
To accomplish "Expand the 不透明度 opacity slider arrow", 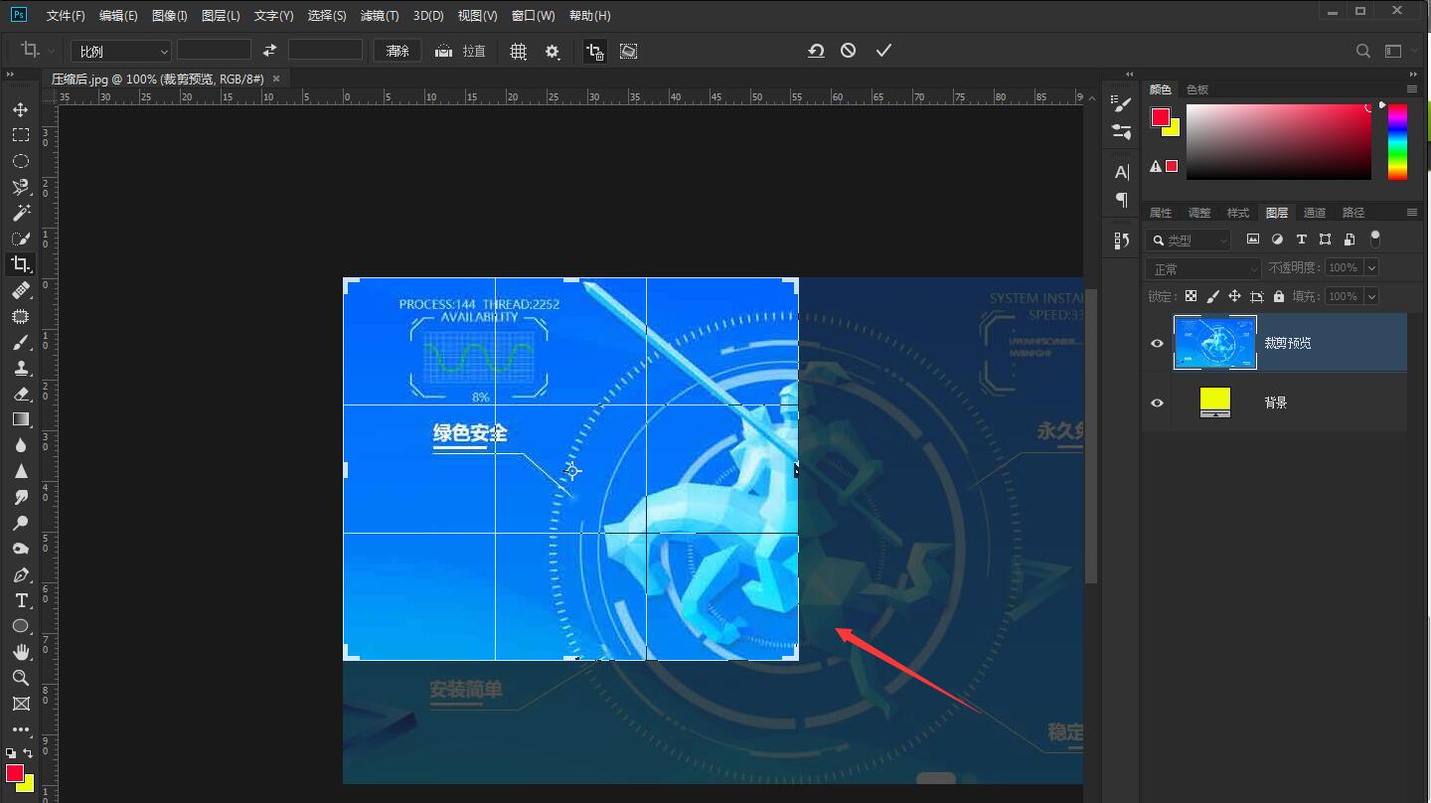I will click(1371, 267).
